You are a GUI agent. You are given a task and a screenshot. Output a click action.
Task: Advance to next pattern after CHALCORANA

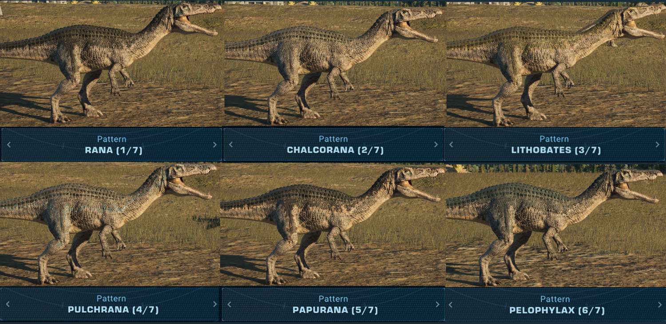click(x=436, y=145)
